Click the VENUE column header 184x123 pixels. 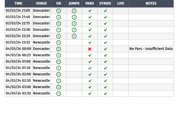[x=41, y=4]
